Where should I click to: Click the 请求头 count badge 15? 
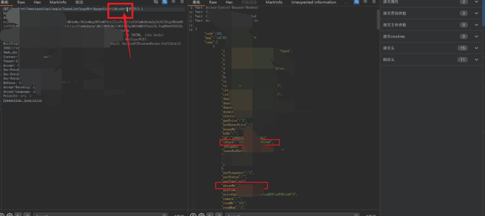(463, 48)
